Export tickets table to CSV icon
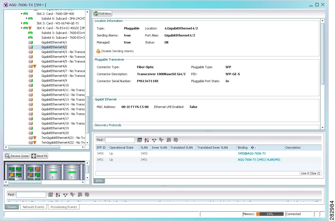Image resolution: width=335 pixels, height=221 pixels. pyautogui.click(x=50, y=195)
